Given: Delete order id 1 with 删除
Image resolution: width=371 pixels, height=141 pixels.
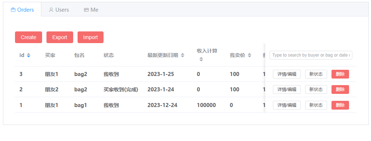Looking at the screenshot, I should pyautogui.click(x=340, y=105).
